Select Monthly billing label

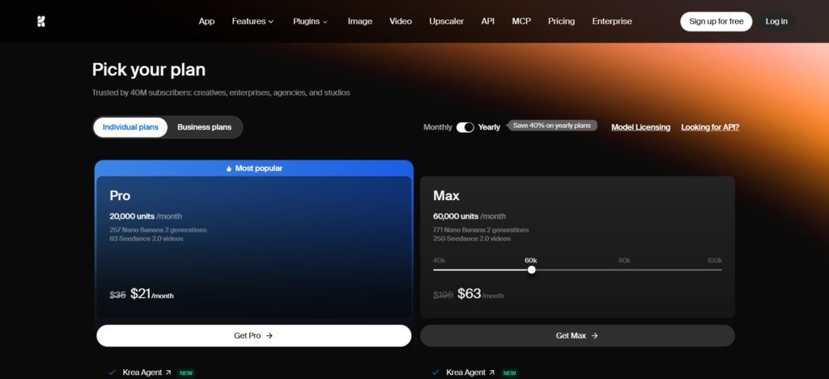[438, 127]
